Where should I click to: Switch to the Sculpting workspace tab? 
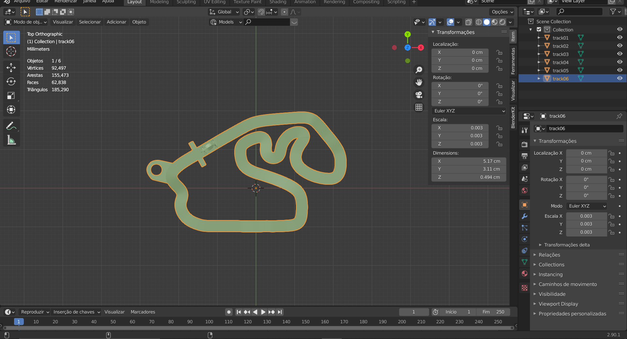[x=186, y=2]
